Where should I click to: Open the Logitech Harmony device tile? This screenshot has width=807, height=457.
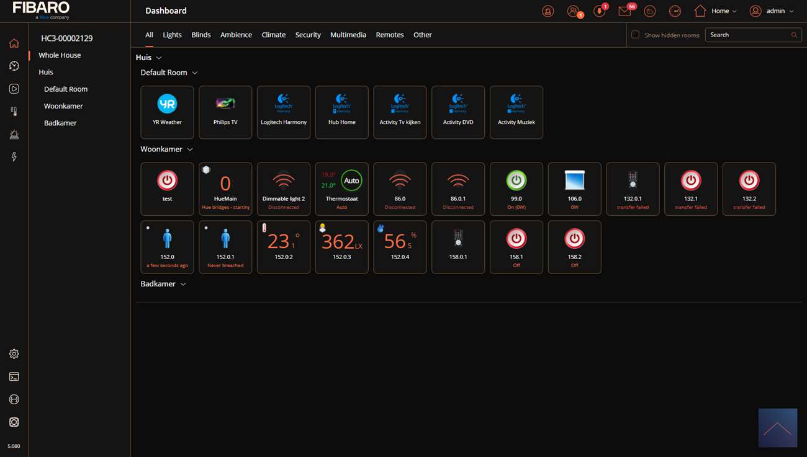pos(284,112)
